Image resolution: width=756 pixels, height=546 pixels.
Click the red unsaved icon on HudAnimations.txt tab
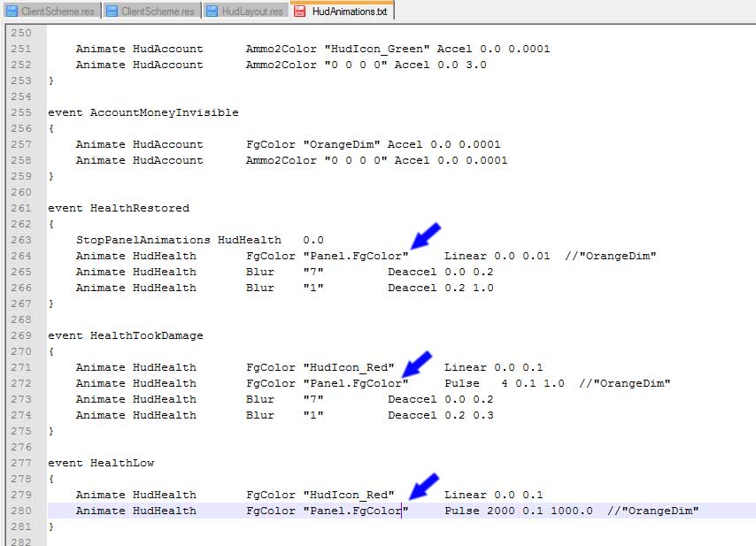[301, 11]
